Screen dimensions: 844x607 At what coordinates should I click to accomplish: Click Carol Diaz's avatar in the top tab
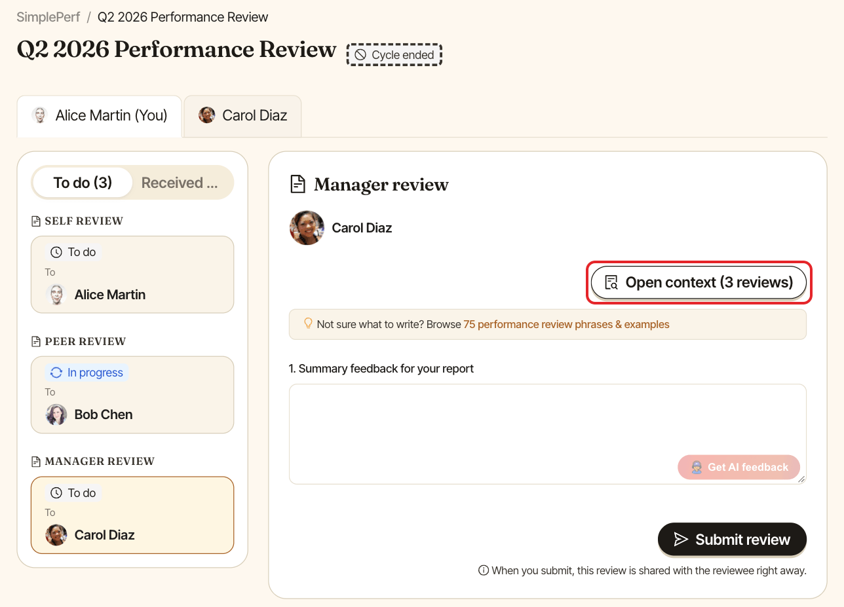click(x=207, y=115)
